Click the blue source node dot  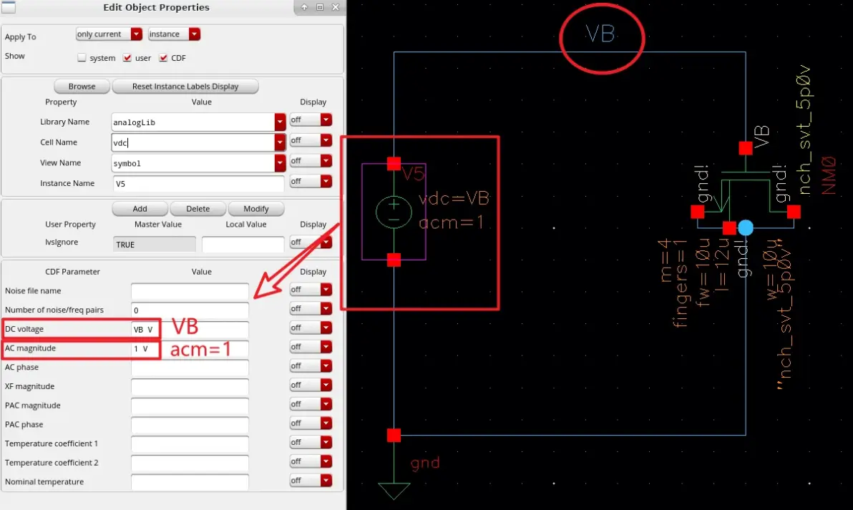[x=745, y=227]
